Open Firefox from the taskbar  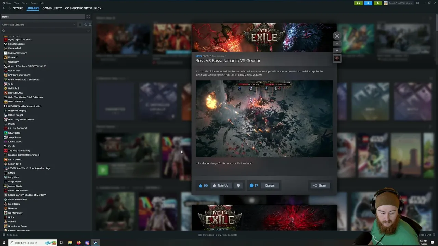click(78, 243)
